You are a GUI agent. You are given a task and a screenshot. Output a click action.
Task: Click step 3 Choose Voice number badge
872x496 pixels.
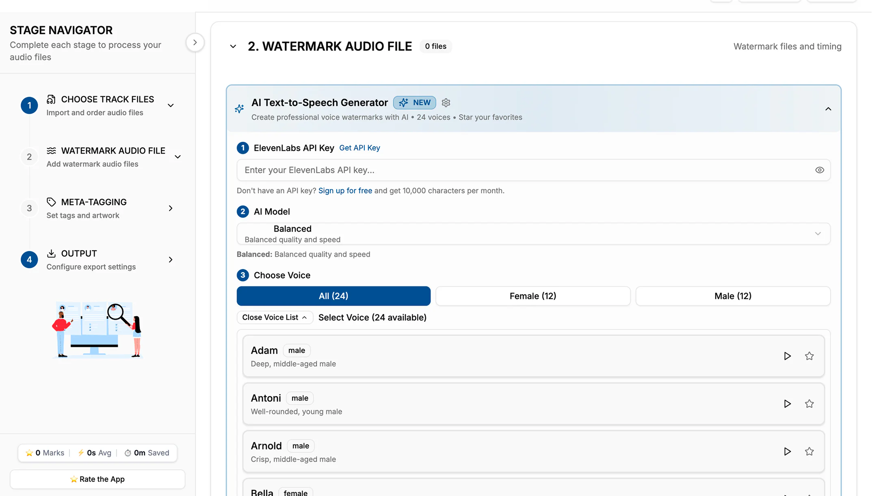click(x=243, y=275)
